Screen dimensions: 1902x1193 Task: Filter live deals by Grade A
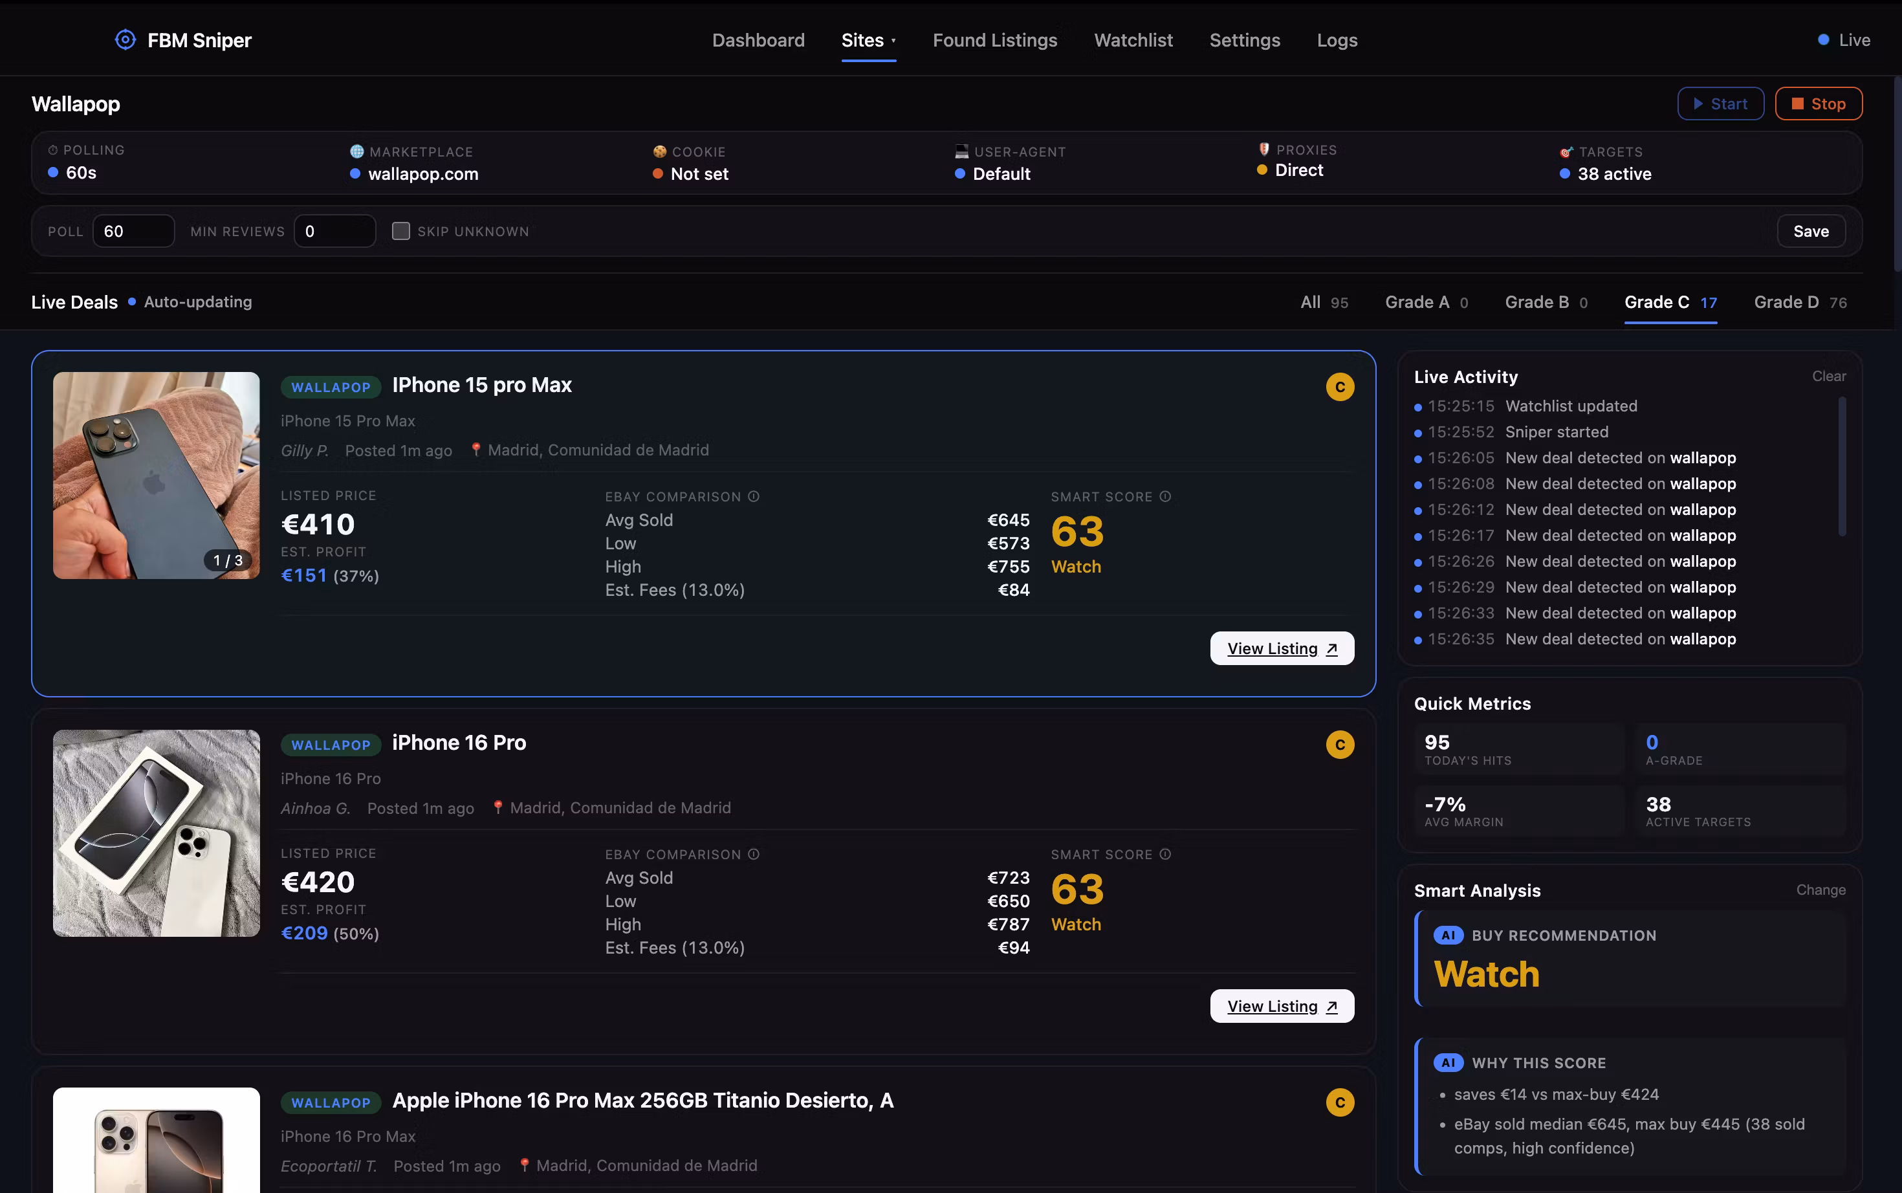tap(1426, 302)
